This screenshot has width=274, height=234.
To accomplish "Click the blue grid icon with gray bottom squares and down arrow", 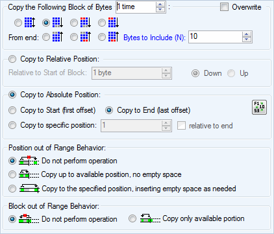I will coord(58,23).
